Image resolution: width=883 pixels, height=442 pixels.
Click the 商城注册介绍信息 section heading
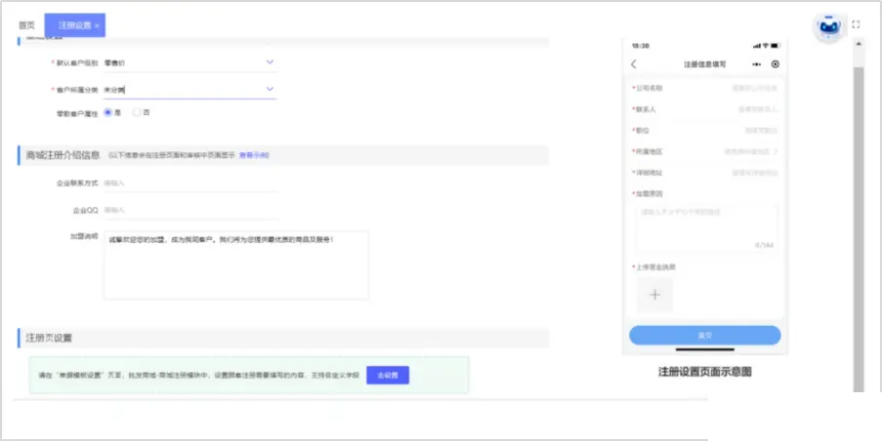coord(63,155)
